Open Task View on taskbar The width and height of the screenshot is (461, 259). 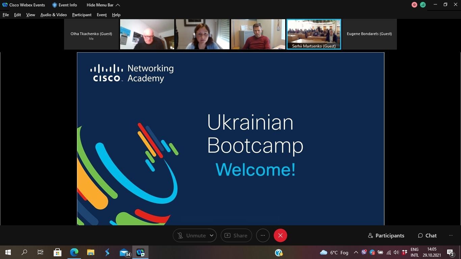click(x=40, y=252)
